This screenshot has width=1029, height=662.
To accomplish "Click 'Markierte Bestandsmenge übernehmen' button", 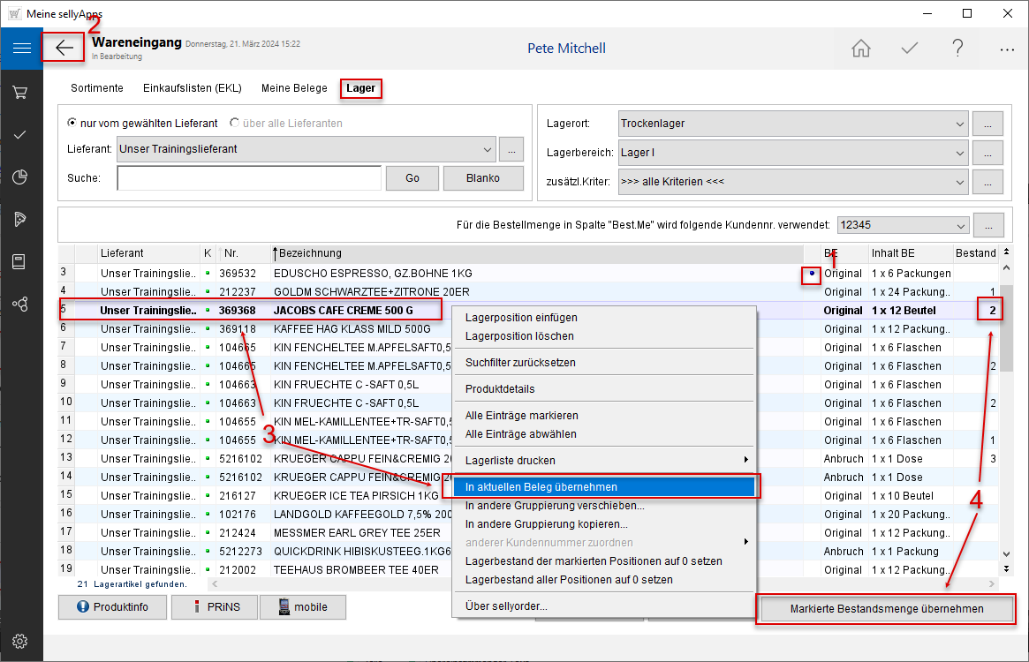I will 886,609.
